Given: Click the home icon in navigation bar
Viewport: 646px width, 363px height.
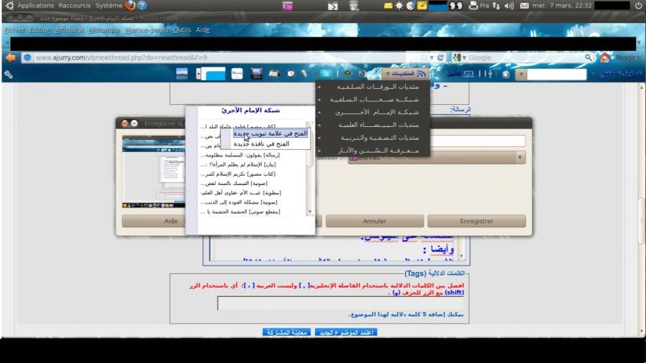Looking at the screenshot, I should [605, 57].
